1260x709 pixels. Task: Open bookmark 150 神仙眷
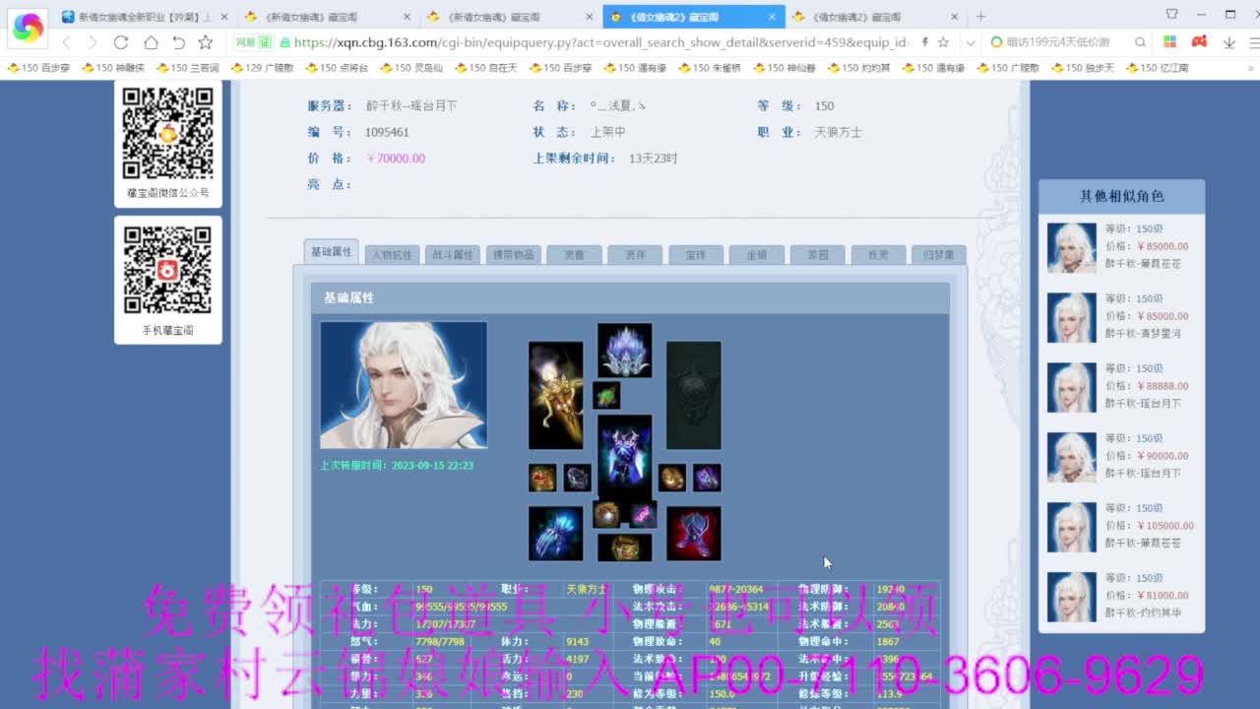tap(785, 68)
